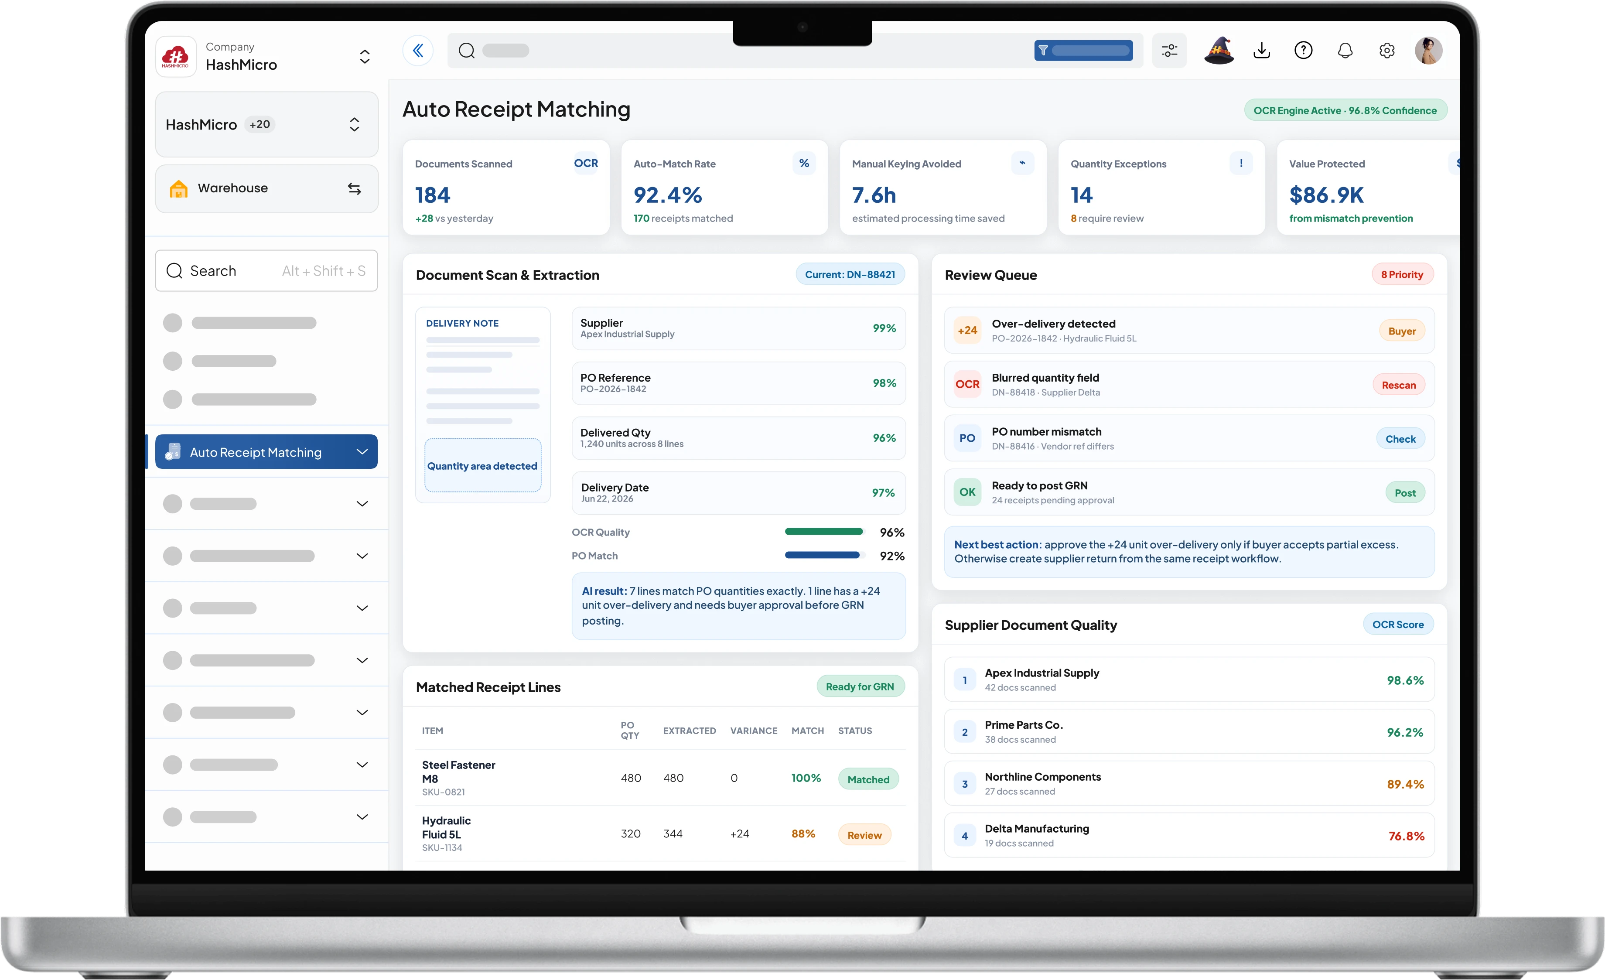1605x980 pixels.
Task: Click the Auto Receipt Matching sidebar icon
Action: 173,451
